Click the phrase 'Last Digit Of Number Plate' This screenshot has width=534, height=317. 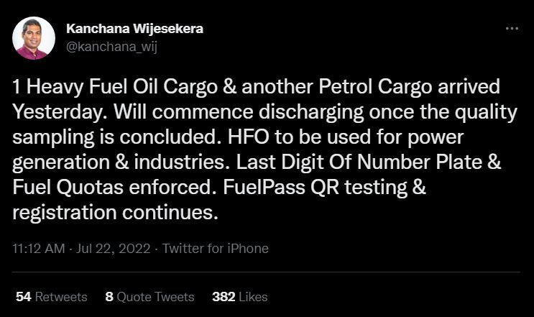(x=359, y=162)
